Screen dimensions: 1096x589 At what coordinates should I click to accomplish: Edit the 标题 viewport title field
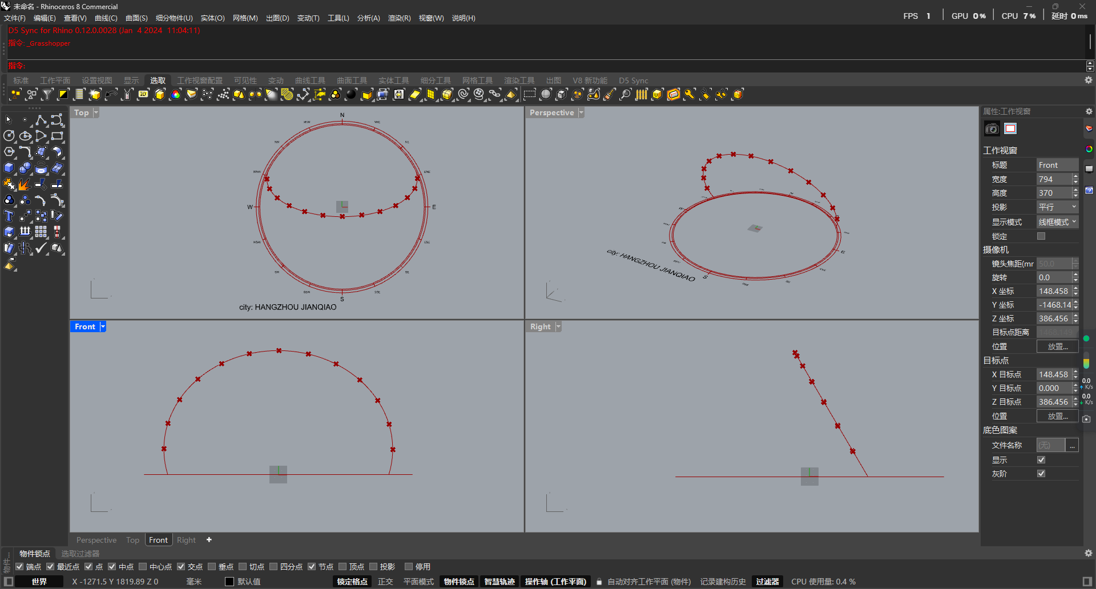(x=1057, y=165)
